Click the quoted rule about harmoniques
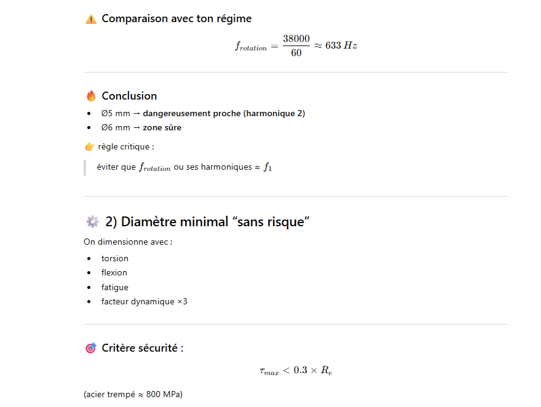 click(x=184, y=167)
